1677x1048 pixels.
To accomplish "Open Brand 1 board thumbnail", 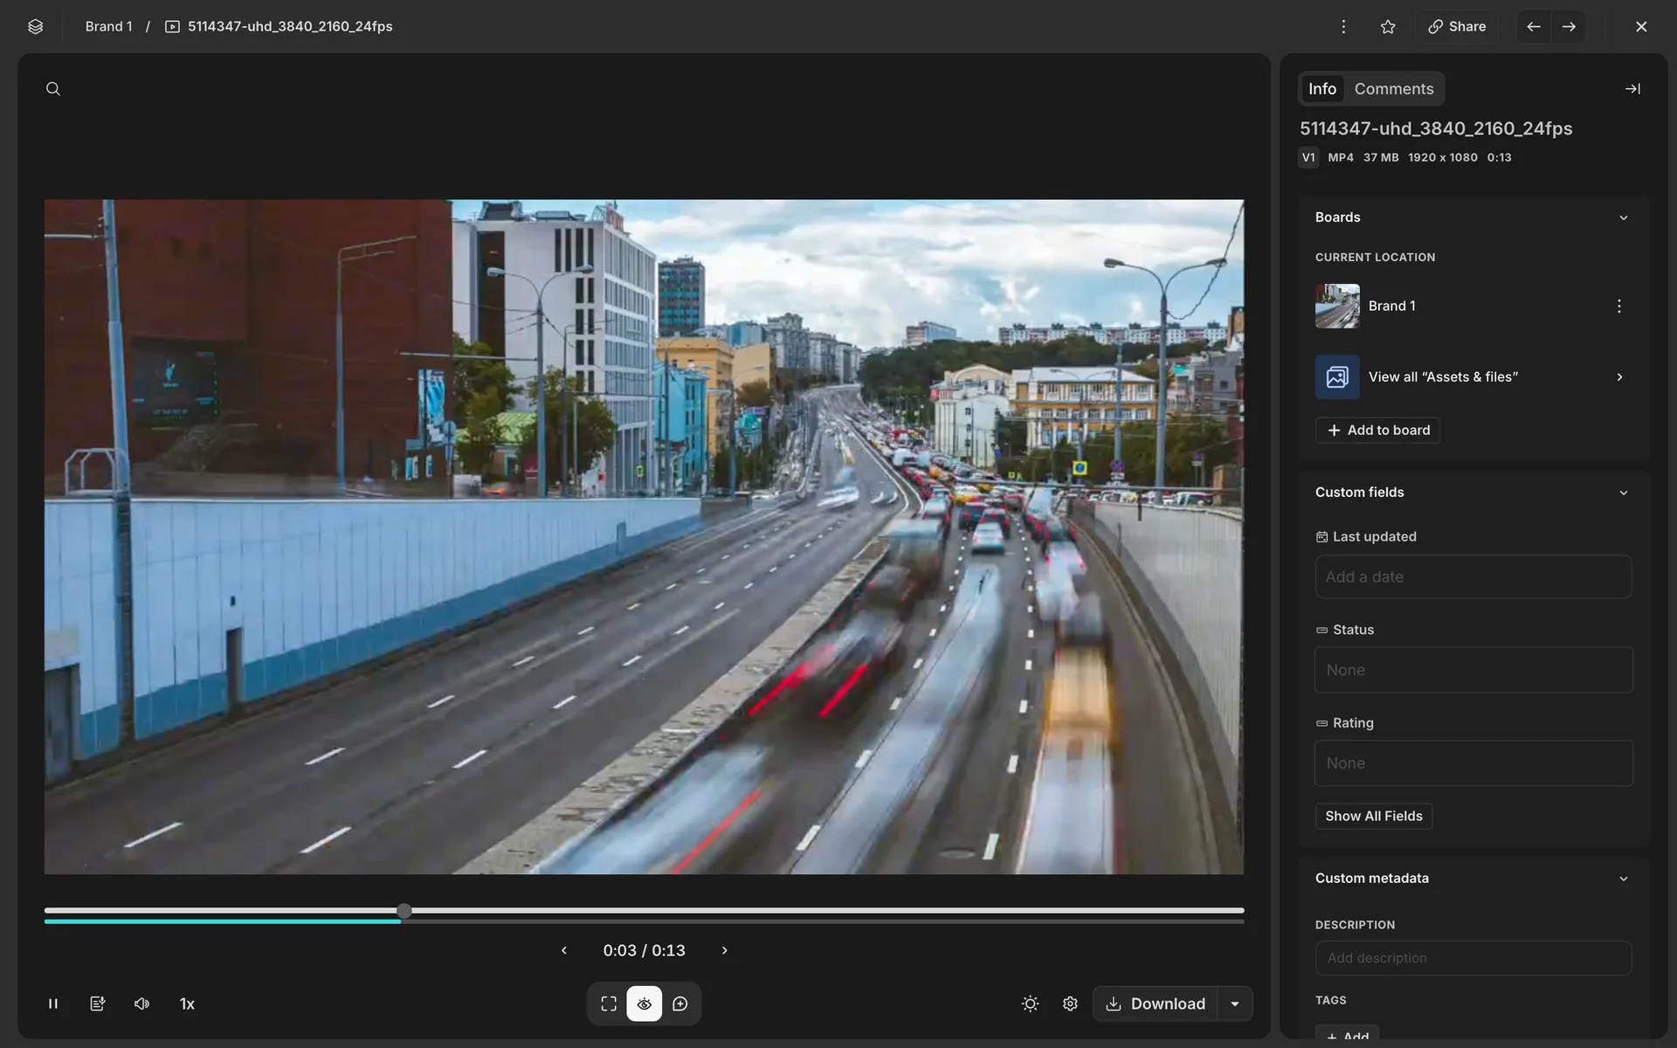I will tap(1337, 306).
